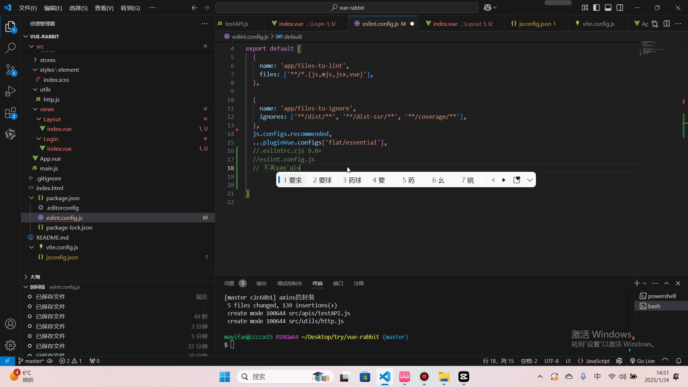Click the Copilot chat icon in title bar
The image size is (688, 387).
tap(488, 8)
